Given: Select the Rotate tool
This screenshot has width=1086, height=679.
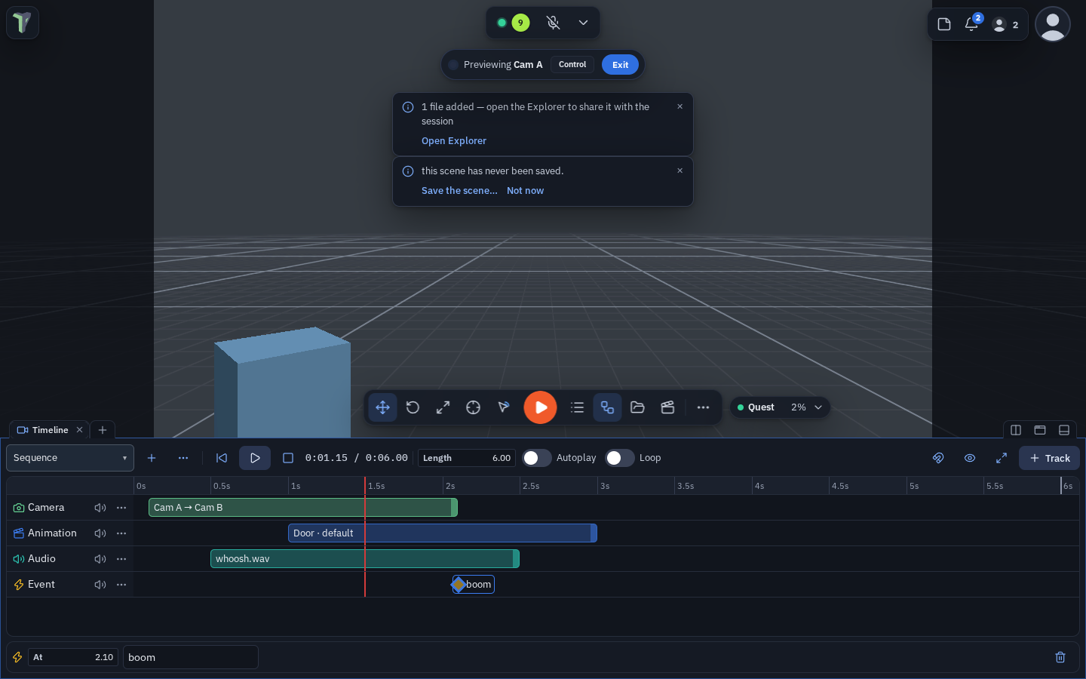Looking at the screenshot, I should (x=413, y=407).
